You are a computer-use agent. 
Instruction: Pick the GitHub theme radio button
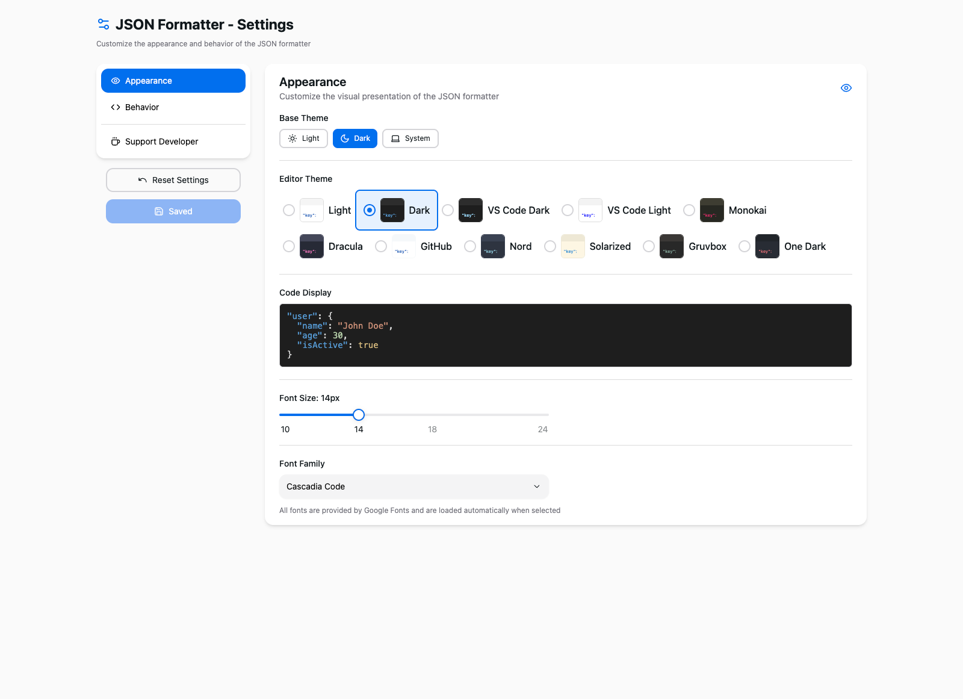(381, 246)
